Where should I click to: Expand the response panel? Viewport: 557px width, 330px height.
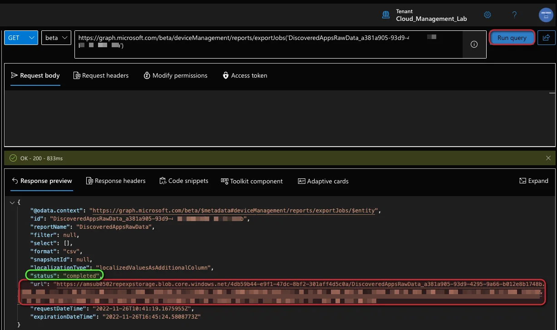(534, 181)
